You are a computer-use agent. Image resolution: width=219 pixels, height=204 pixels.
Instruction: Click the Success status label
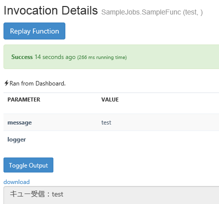[x=22, y=57]
